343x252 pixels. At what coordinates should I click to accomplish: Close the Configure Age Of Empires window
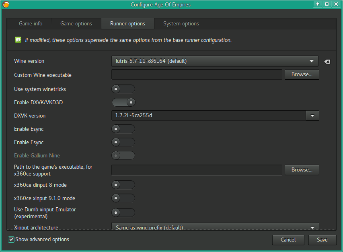[336, 4]
